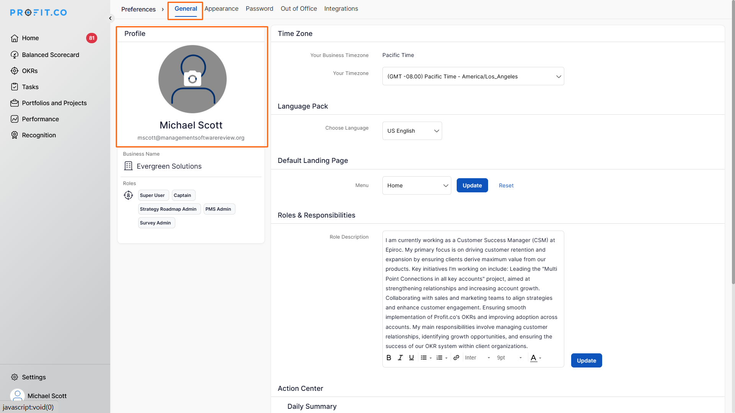Expand default landing page Menu dropdown
The width and height of the screenshot is (735, 413).
(x=416, y=185)
